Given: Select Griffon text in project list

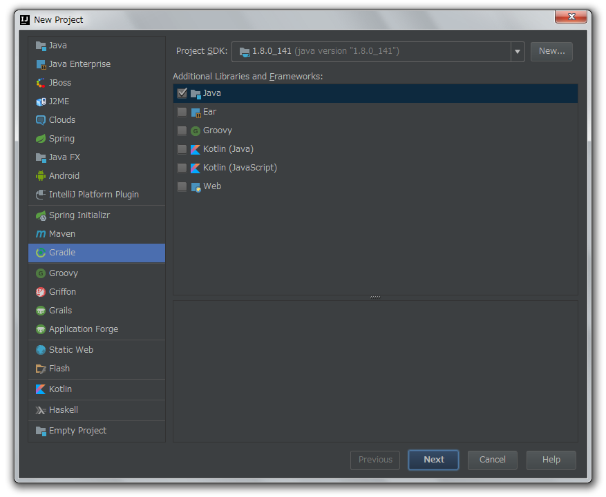Looking at the screenshot, I should point(63,292).
